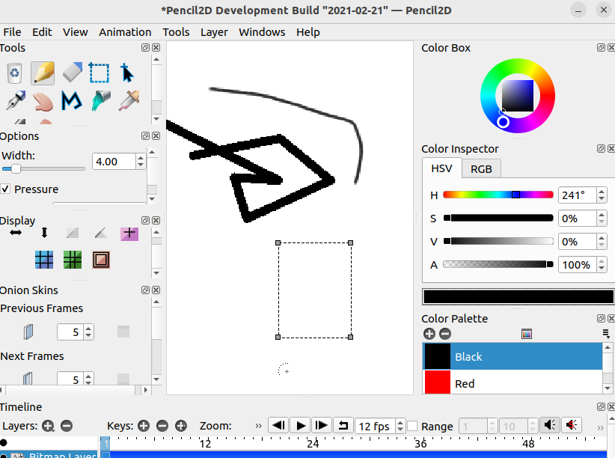Toggle the blue grid overlay

[x=44, y=260]
